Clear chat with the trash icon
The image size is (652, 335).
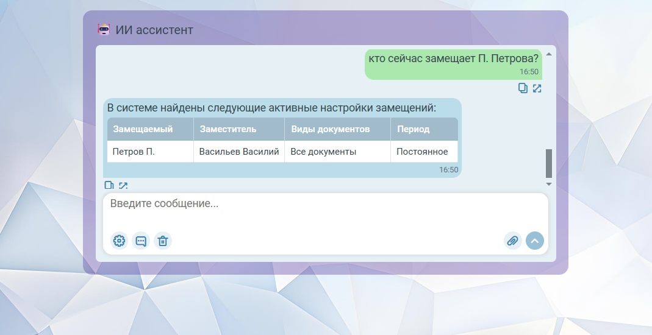click(x=163, y=241)
